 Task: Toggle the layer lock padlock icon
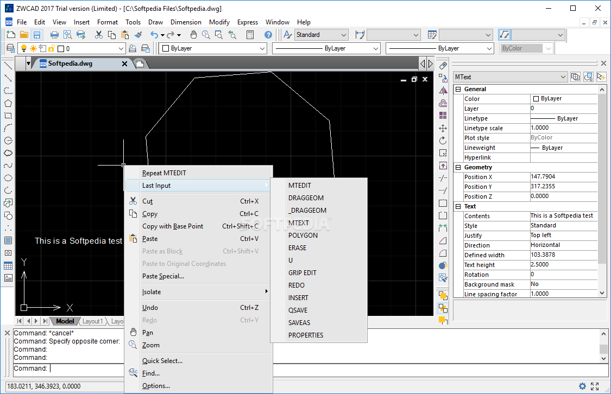52,48
